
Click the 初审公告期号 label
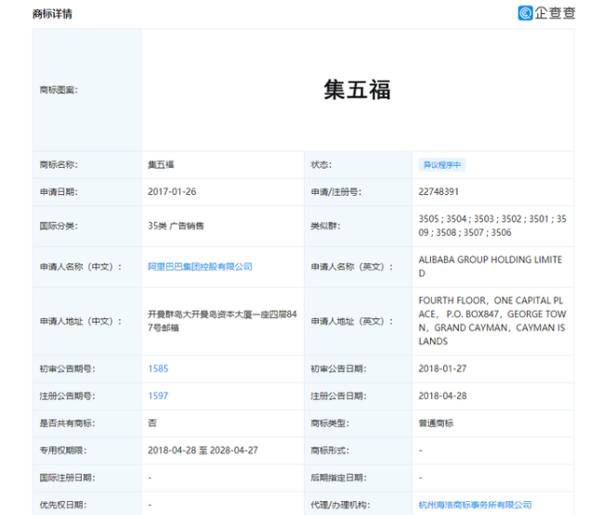68,369
